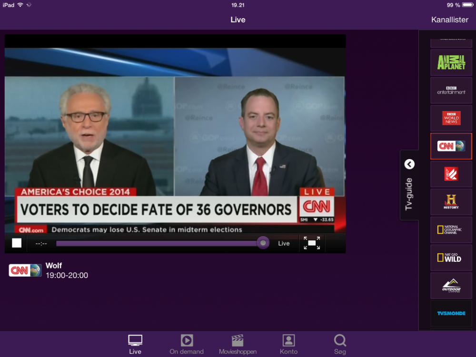Select the Animal Planet channel
The width and height of the screenshot is (476, 357).
tap(451, 62)
